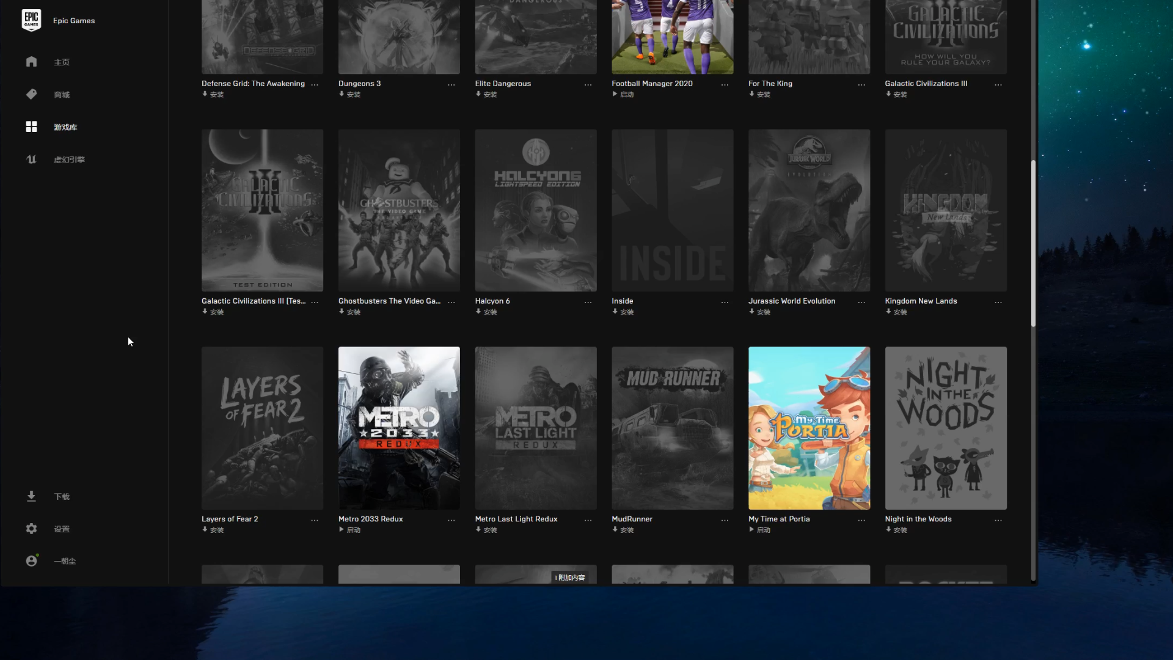Open the Settings gear icon

click(31, 529)
